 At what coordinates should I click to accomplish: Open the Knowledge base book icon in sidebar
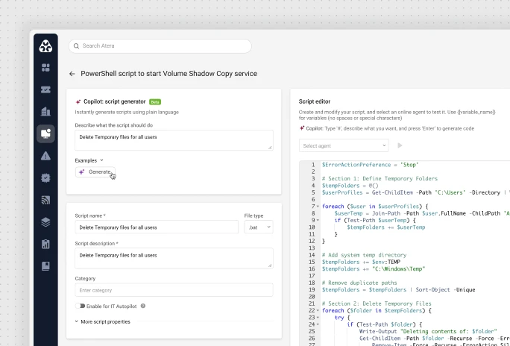(45, 266)
